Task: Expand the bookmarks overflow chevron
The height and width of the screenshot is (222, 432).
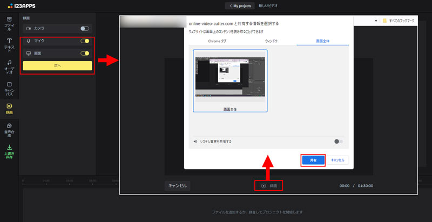Action: coord(376,21)
